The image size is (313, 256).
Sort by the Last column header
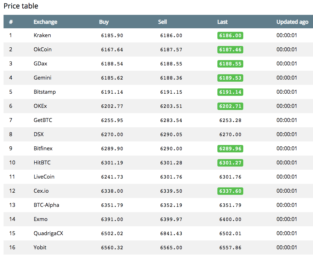pos(222,22)
